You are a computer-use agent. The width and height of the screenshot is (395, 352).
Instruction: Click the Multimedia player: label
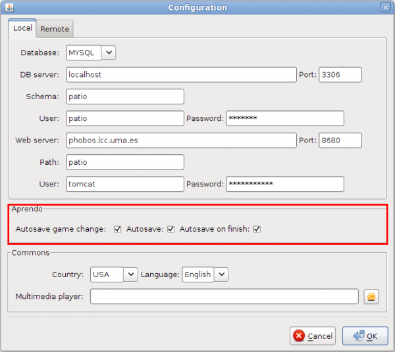(x=49, y=296)
